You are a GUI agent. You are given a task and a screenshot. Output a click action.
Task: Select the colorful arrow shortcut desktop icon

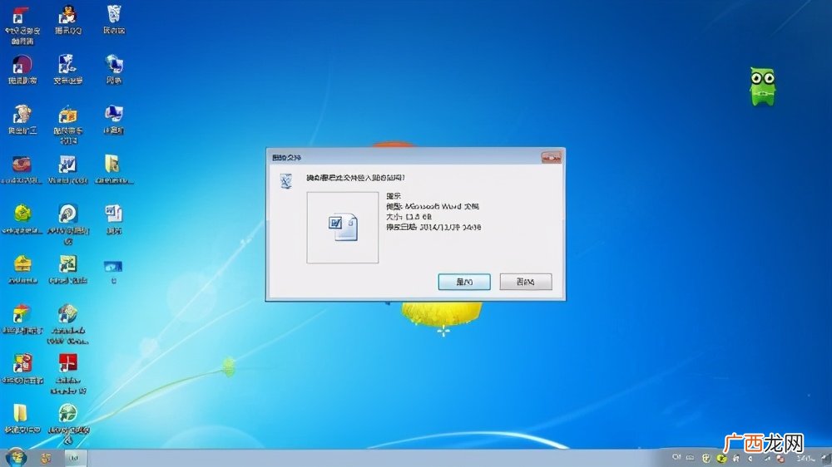coord(22,319)
